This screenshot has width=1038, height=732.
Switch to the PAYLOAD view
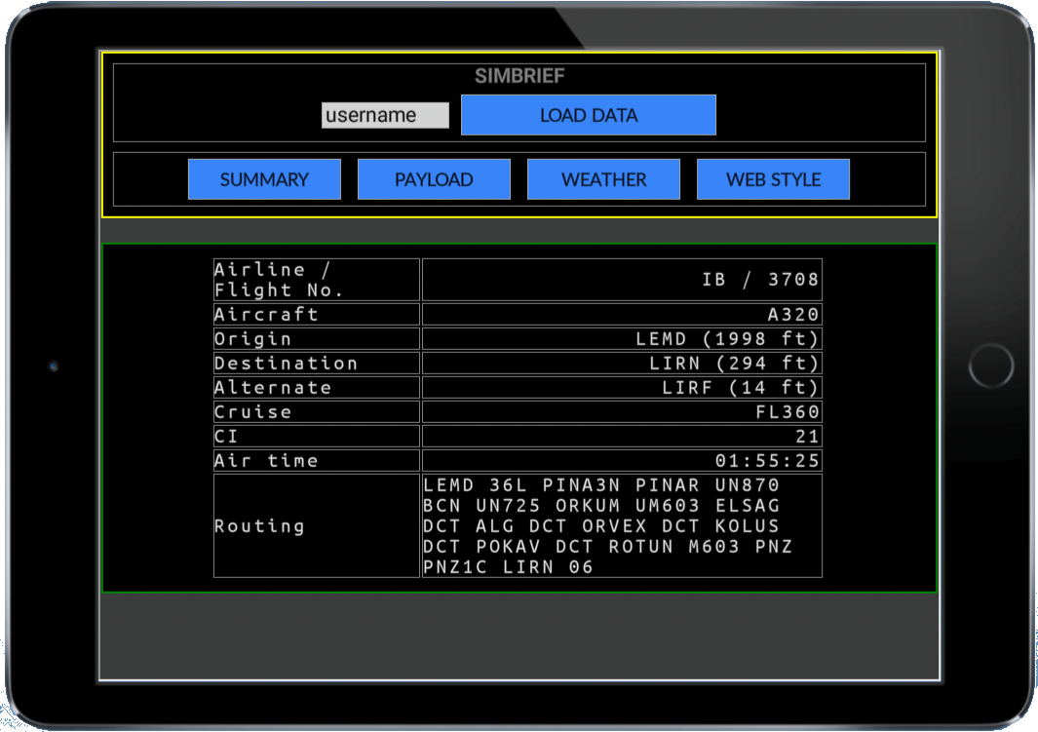pos(434,179)
